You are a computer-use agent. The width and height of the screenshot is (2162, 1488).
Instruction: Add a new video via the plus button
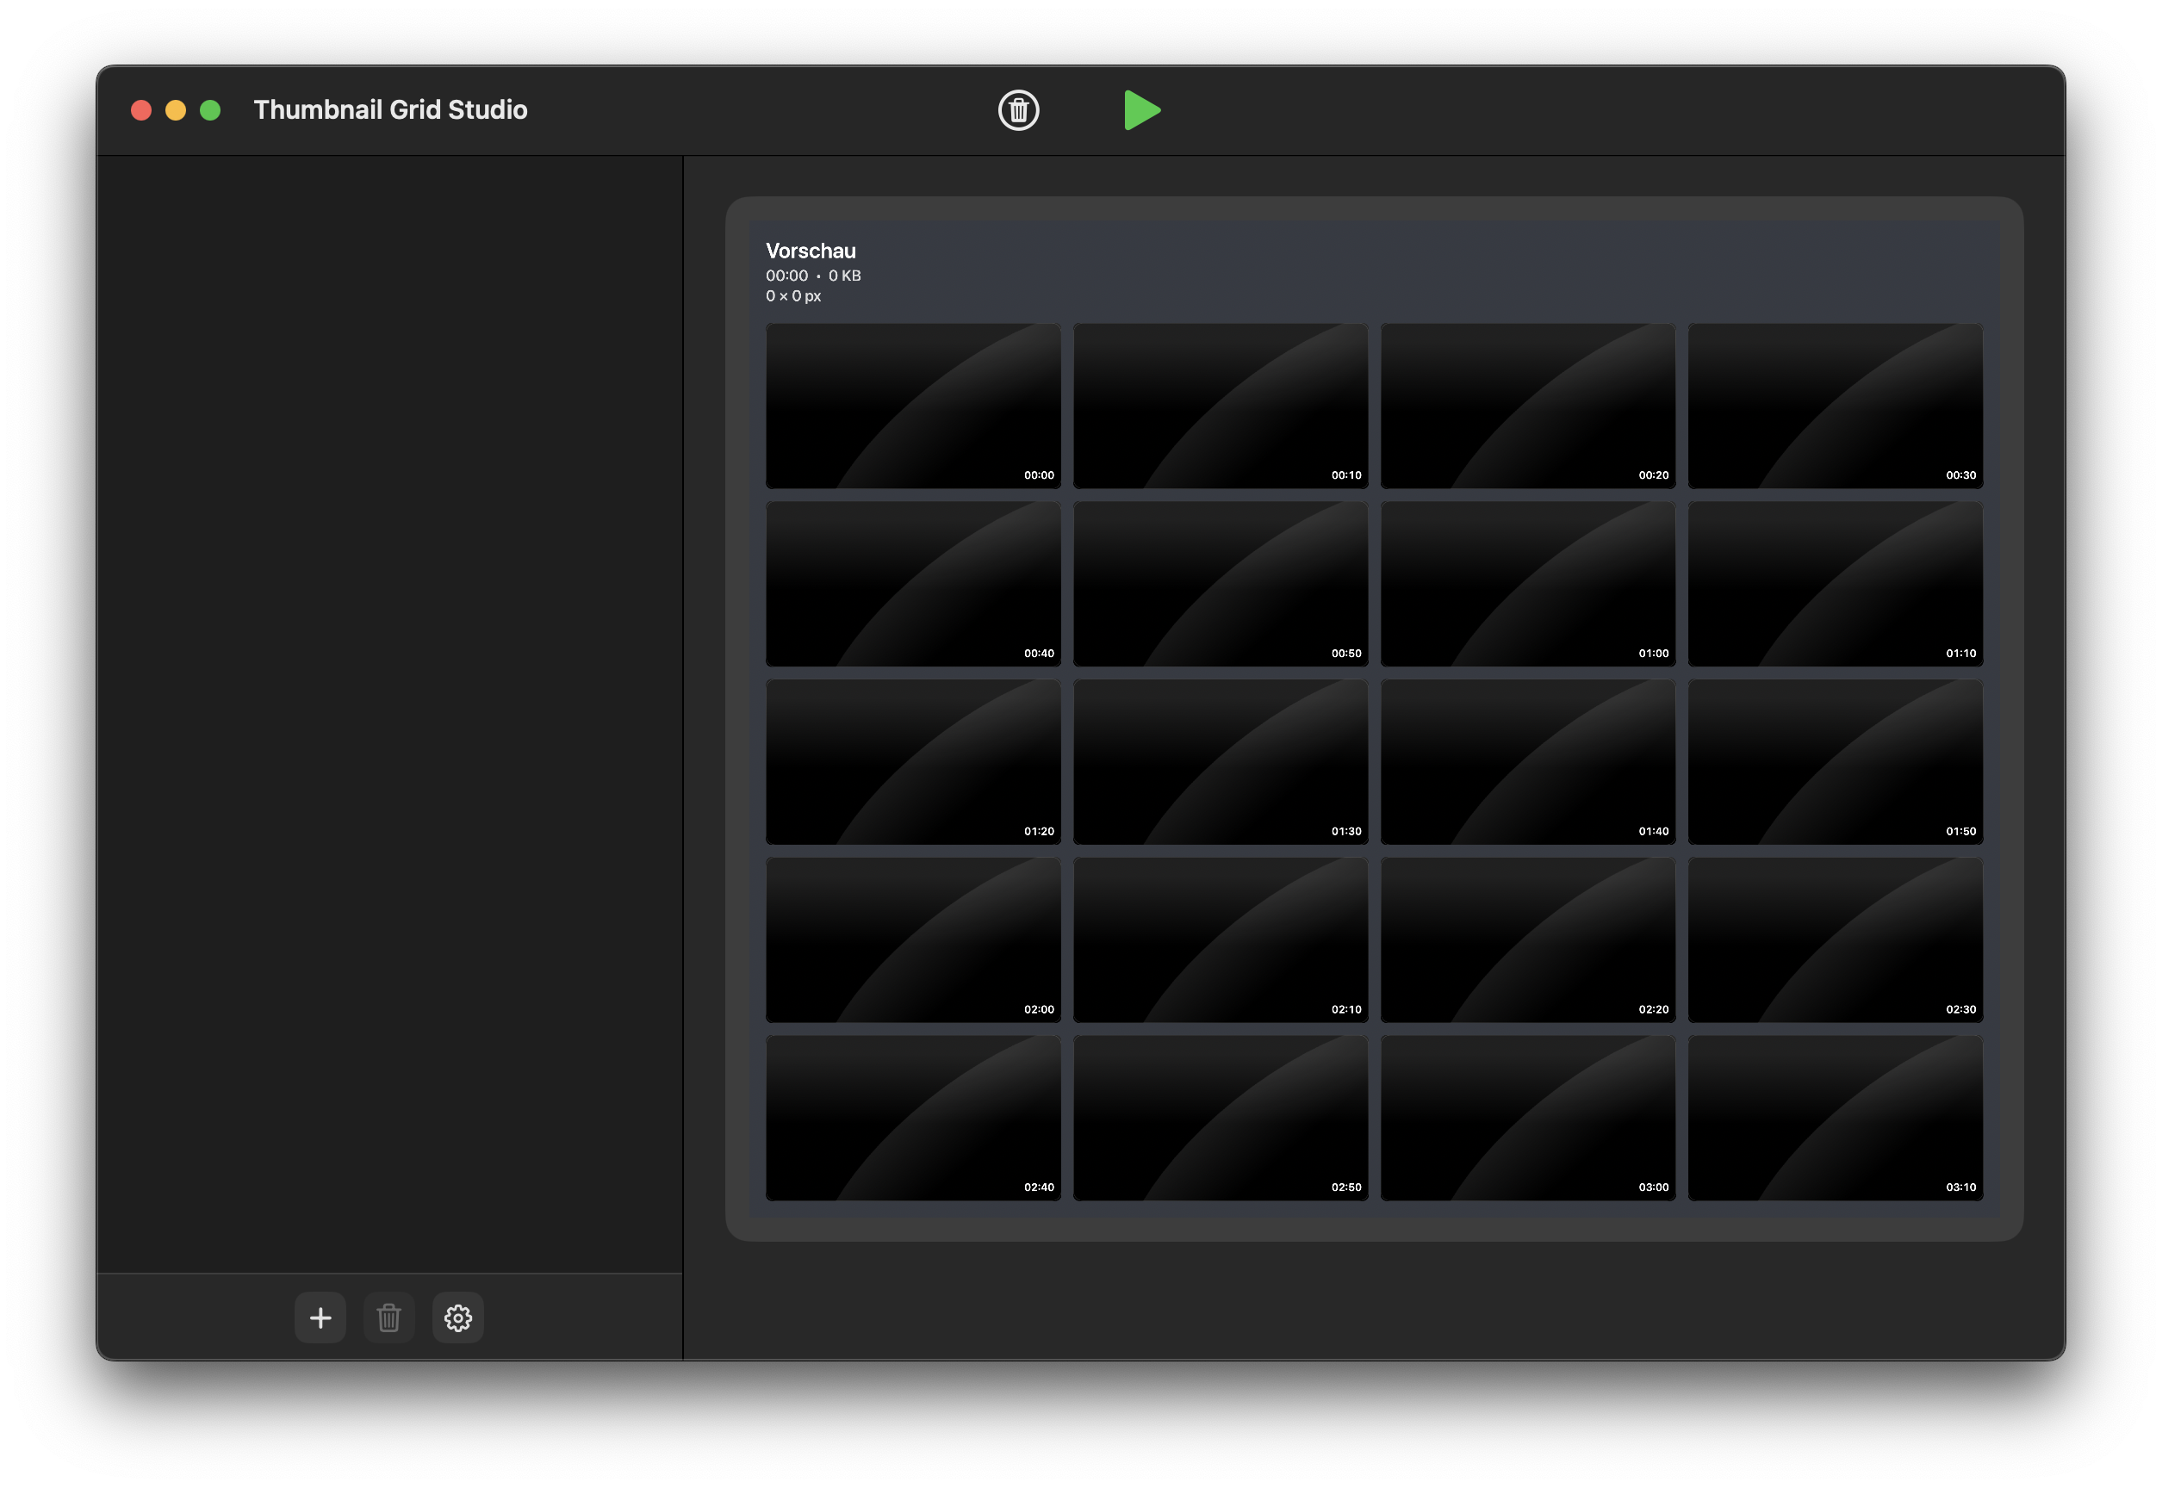[319, 1317]
